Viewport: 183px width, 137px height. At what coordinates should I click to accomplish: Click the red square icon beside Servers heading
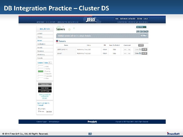pyautogui.click(x=57, y=41)
